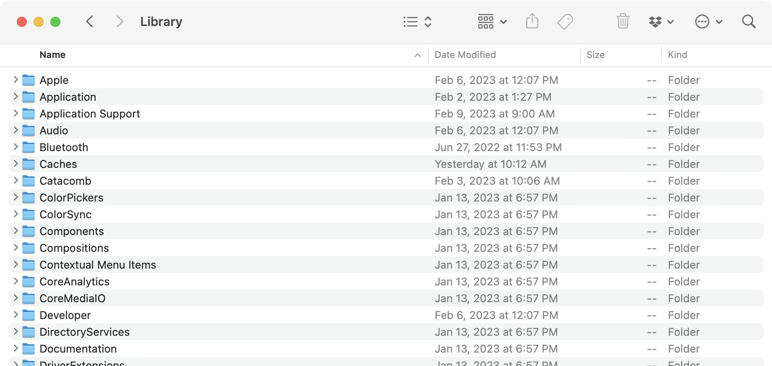Screen dimensions: 772x366
Task: Select the Contextual Menu Items folder
Action: click(x=97, y=265)
